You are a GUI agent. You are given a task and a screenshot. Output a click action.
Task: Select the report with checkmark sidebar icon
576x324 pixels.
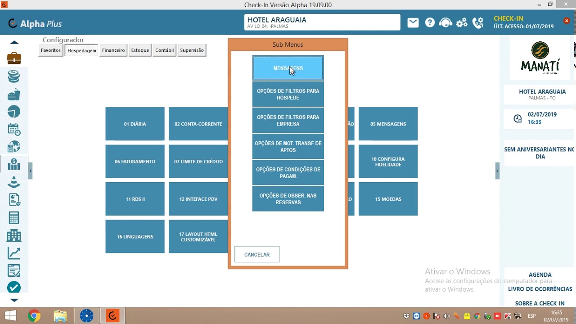14,199
